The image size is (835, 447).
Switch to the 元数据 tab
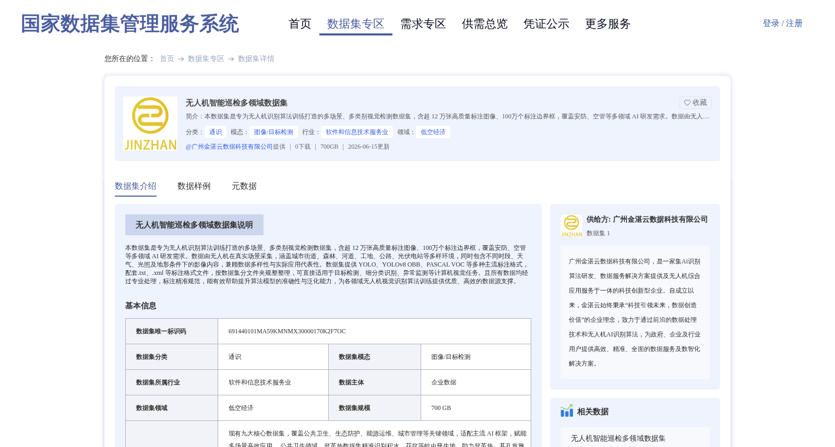244,186
